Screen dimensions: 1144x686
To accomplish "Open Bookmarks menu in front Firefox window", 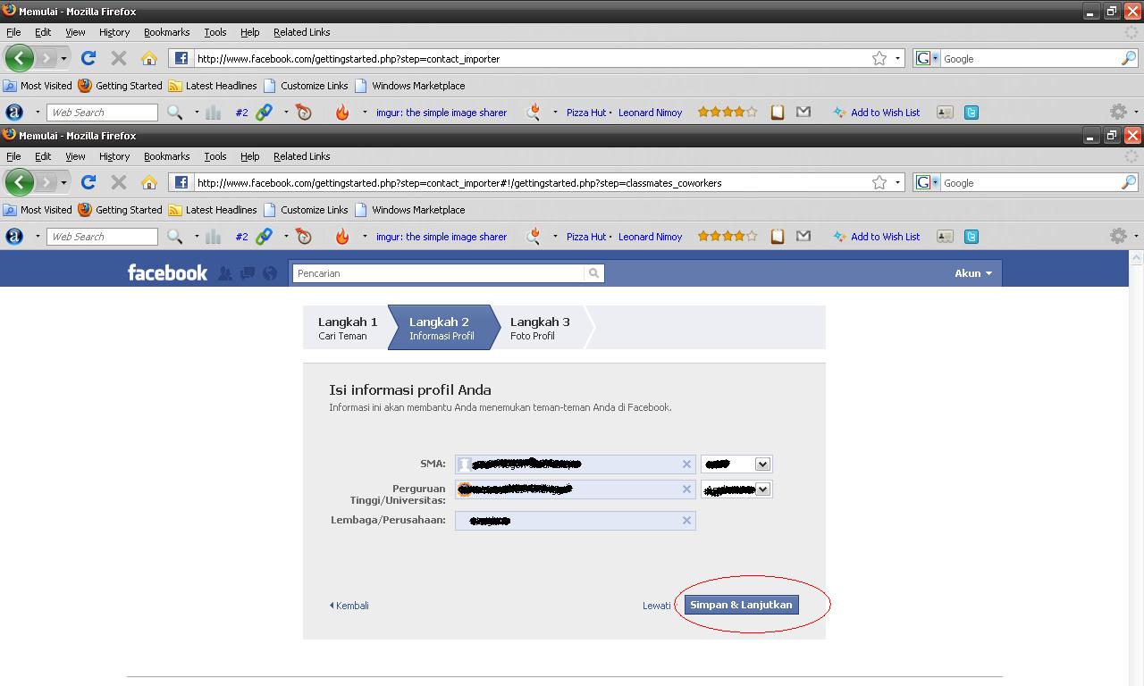I will click(167, 156).
